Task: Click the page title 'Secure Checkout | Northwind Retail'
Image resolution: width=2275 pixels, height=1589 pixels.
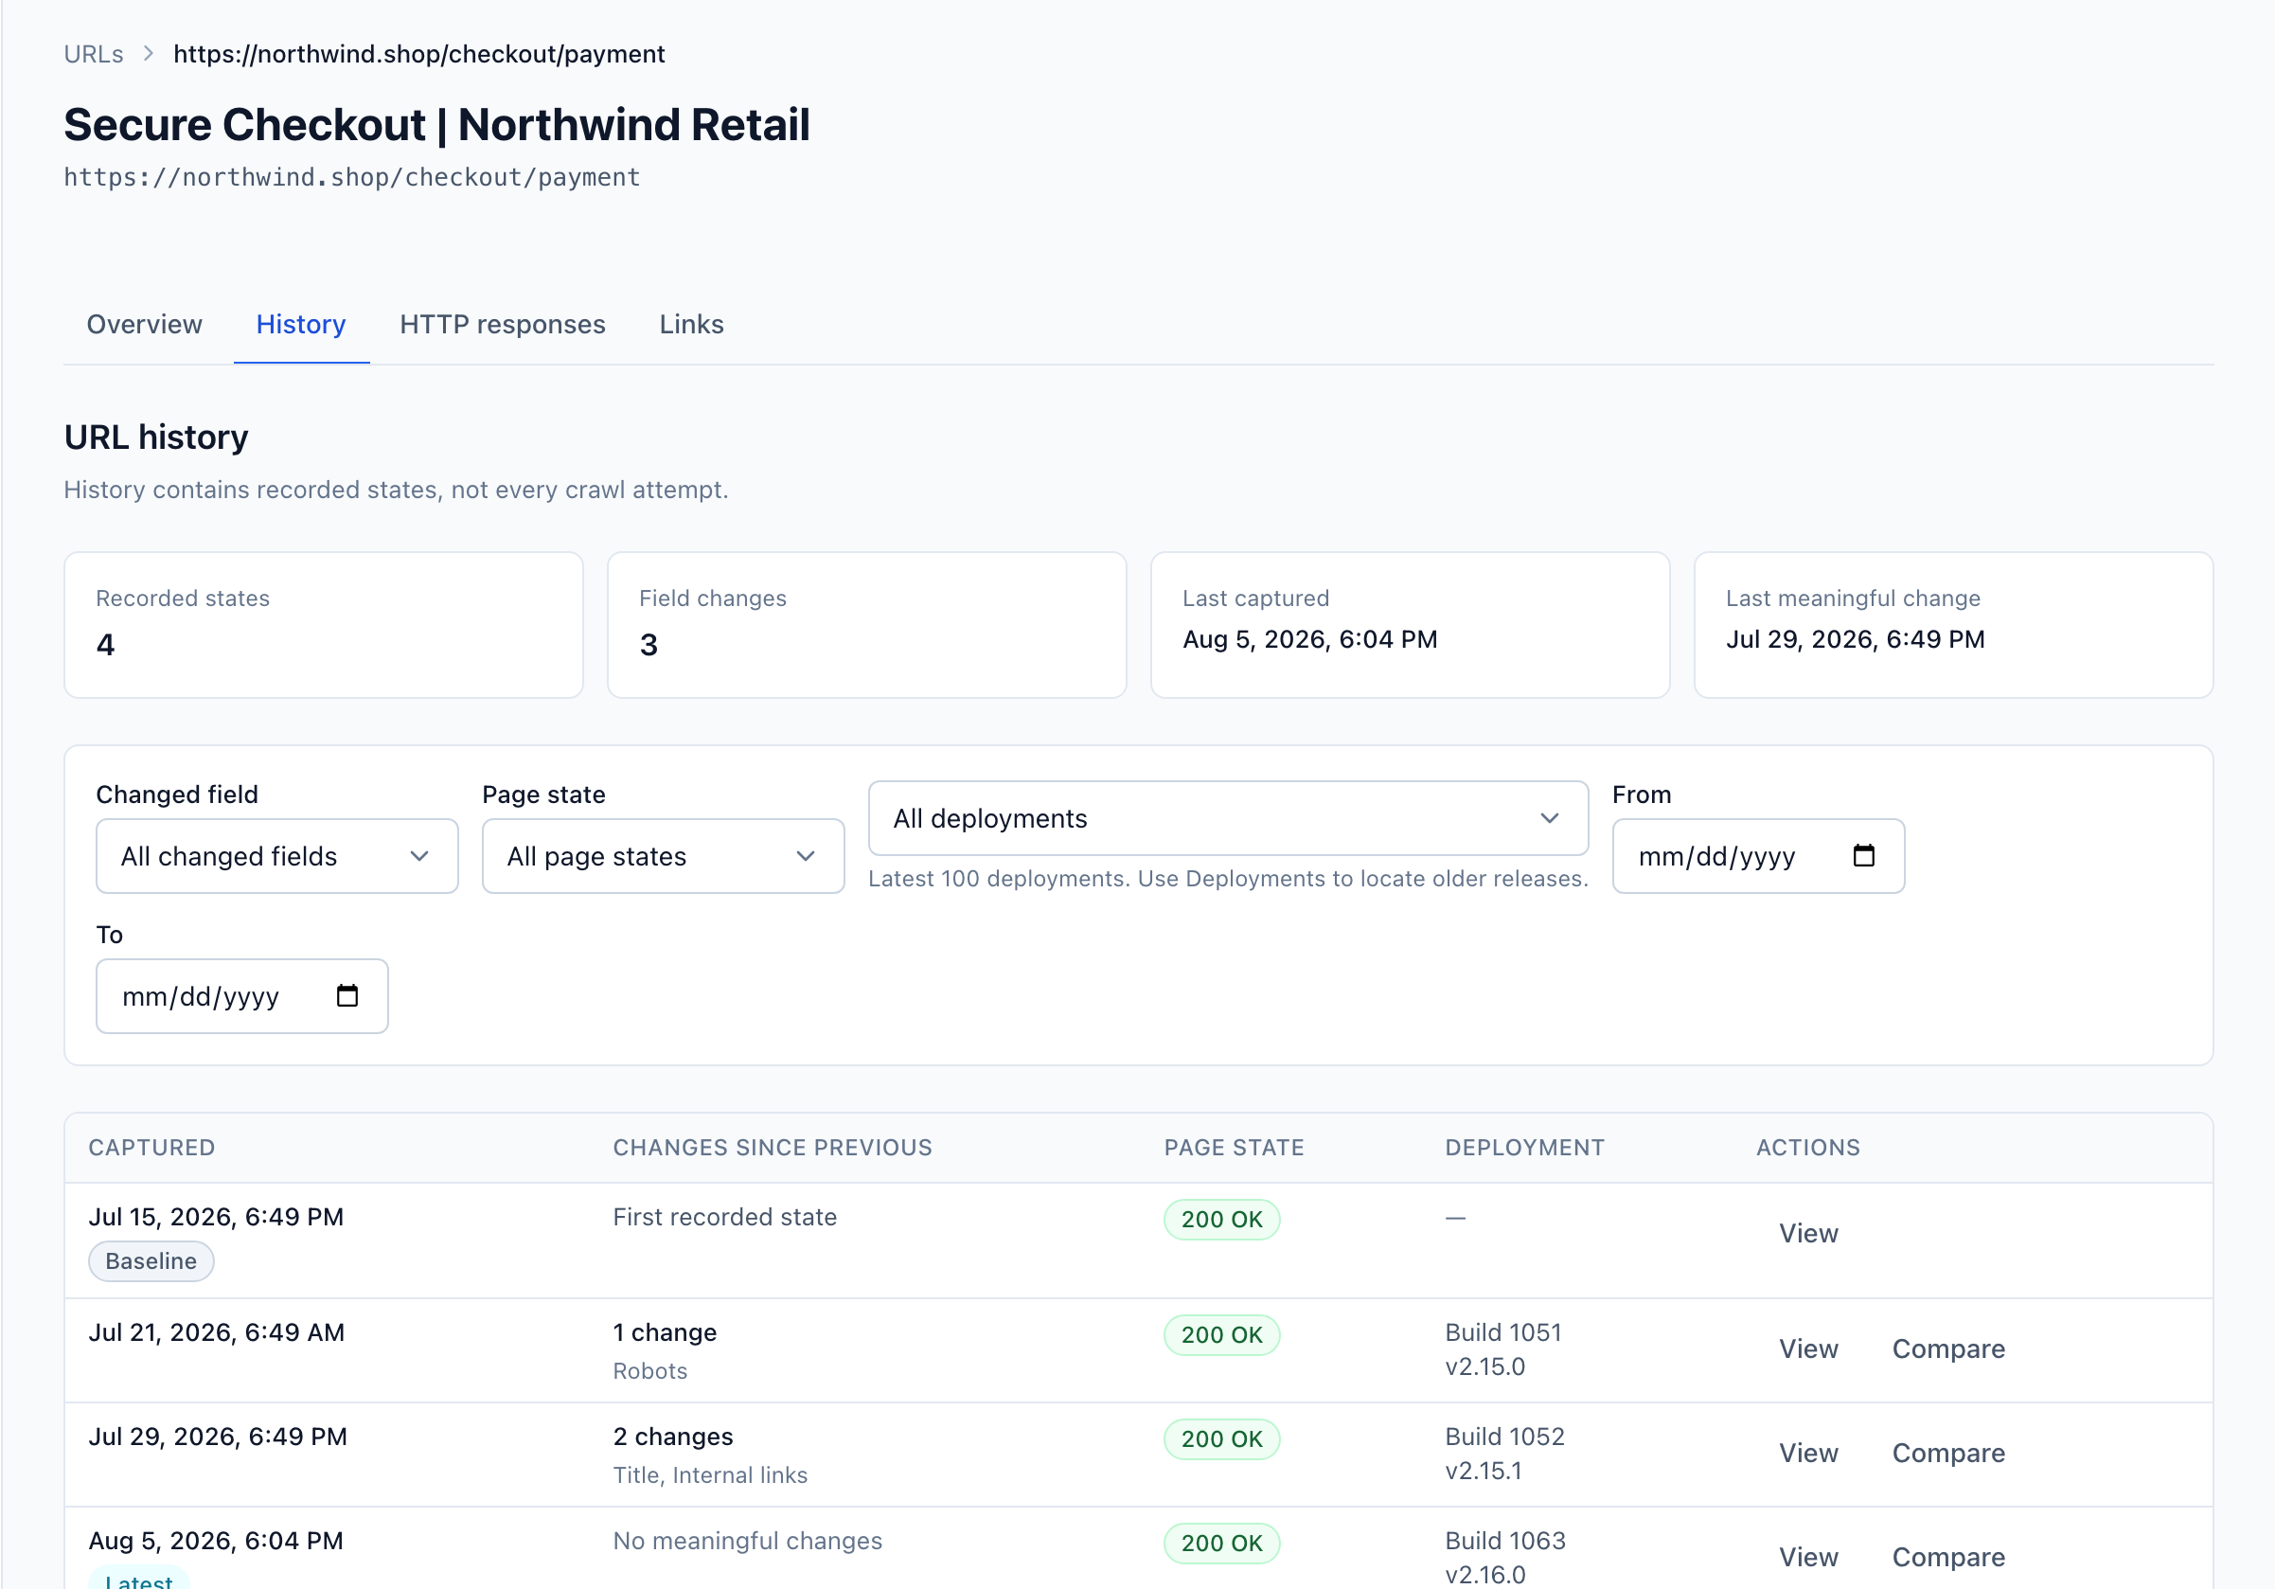Action: pyautogui.click(x=437, y=124)
